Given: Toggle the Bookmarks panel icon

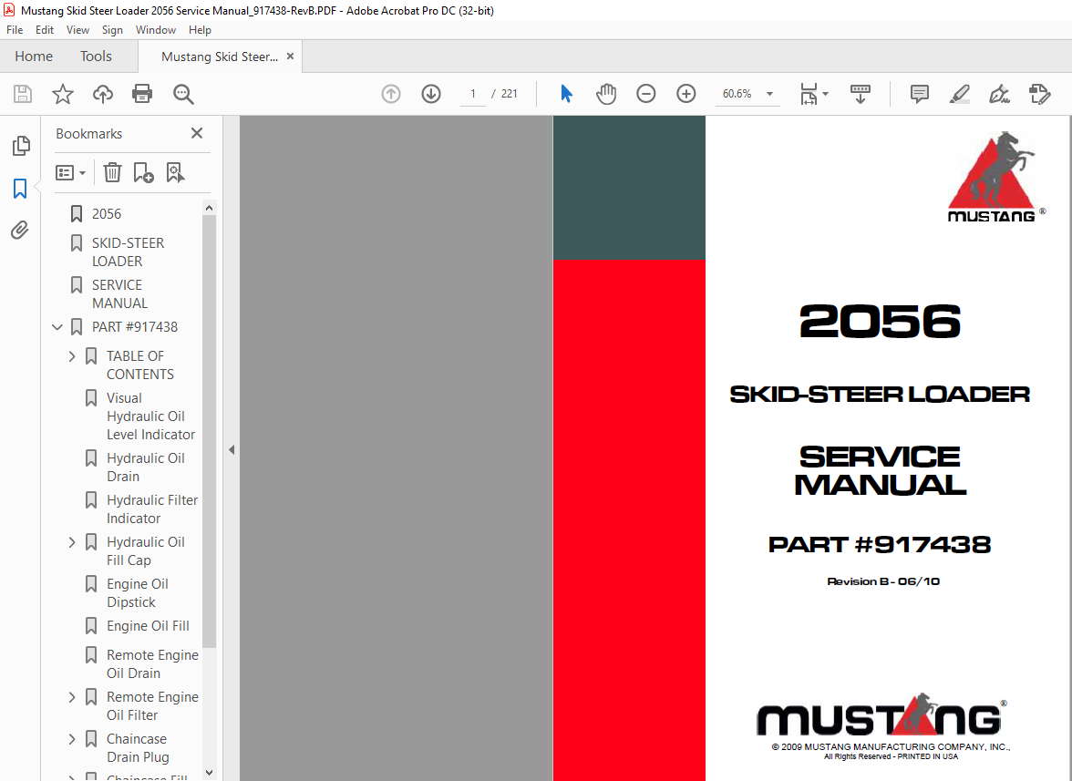Looking at the screenshot, I should (20, 189).
